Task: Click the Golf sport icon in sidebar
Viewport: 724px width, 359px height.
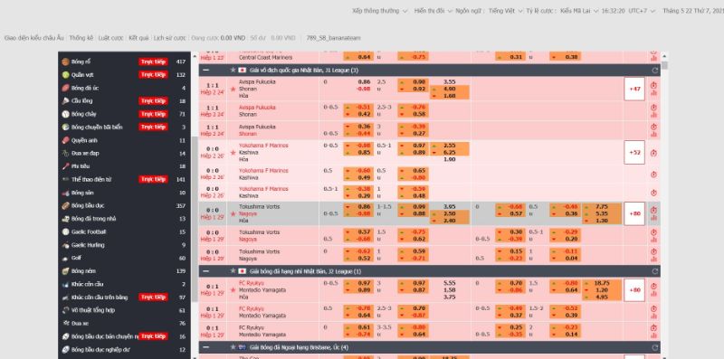Action: [65, 259]
